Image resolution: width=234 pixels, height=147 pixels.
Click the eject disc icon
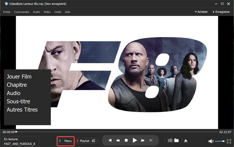pyautogui.click(x=186, y=141)
